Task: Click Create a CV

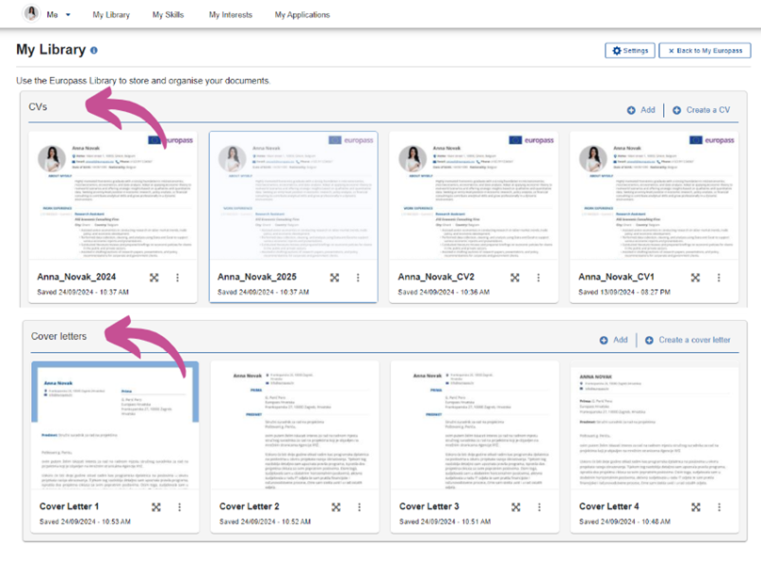Action: (x=702, y=110)
